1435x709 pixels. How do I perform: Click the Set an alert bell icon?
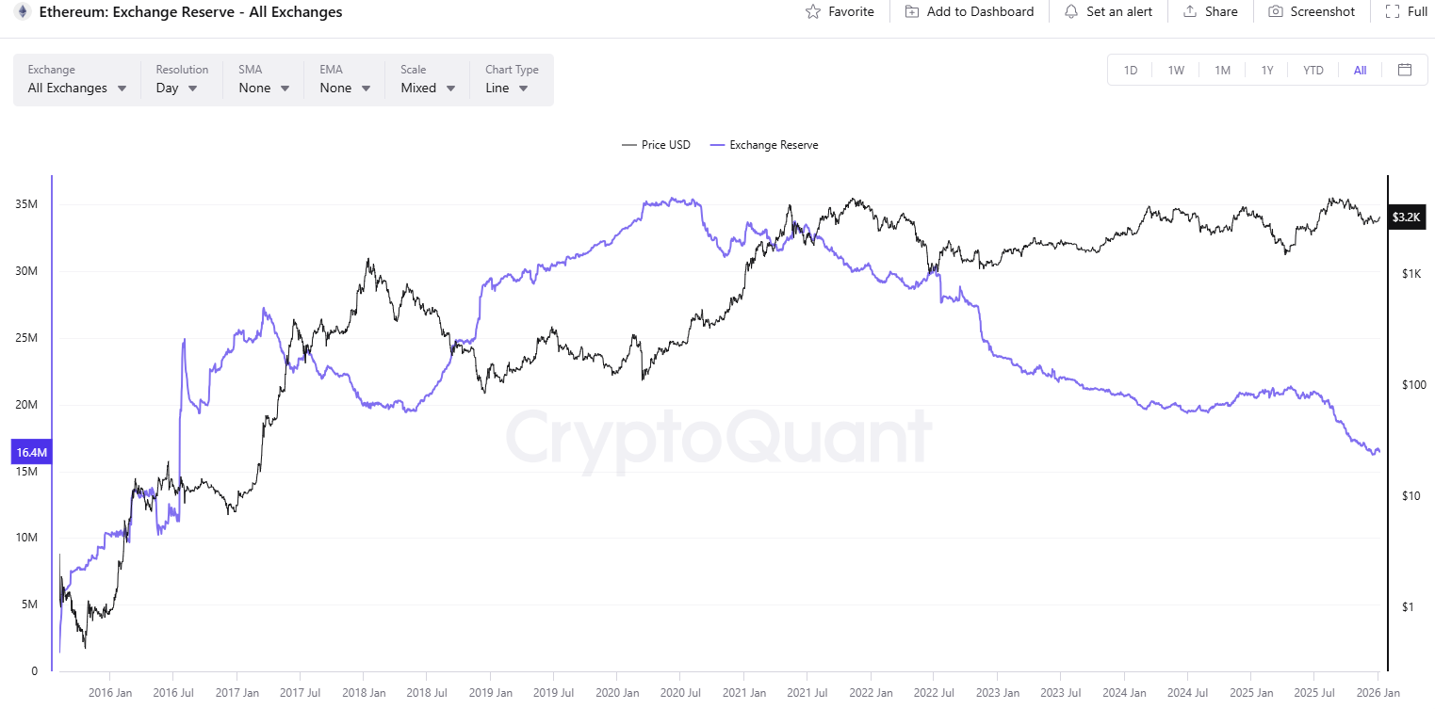[1070, 11]
